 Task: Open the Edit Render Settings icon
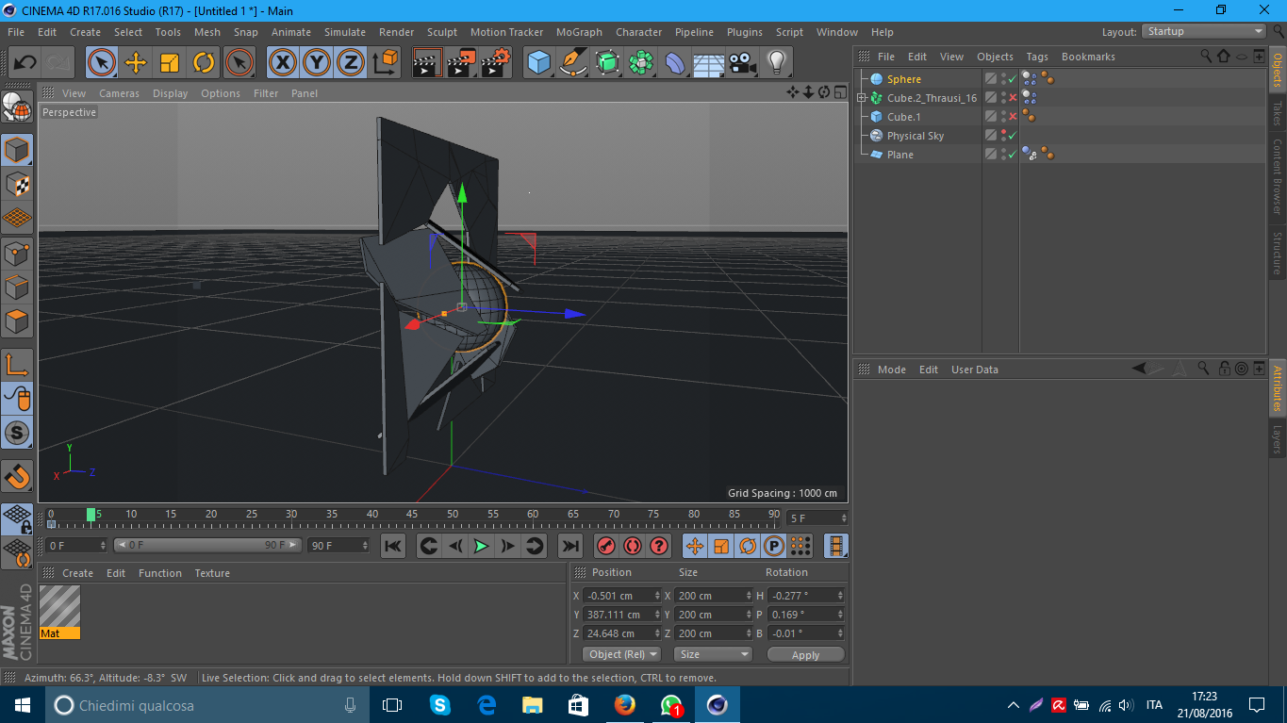point(495,63)
